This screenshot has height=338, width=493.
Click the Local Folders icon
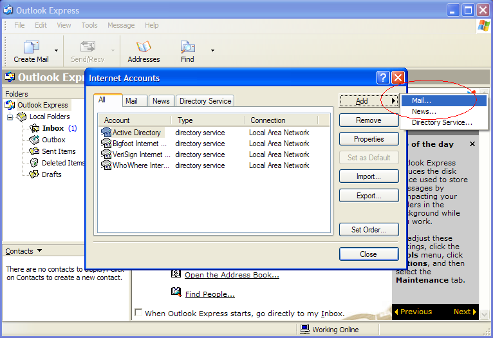click(22, 117)
